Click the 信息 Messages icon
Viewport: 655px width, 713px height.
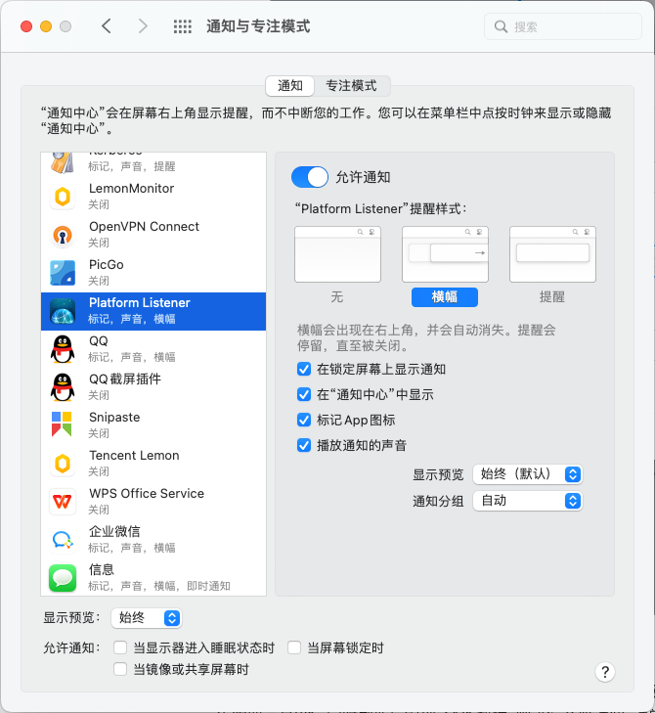pyautogui.click(x=63, y=578)
